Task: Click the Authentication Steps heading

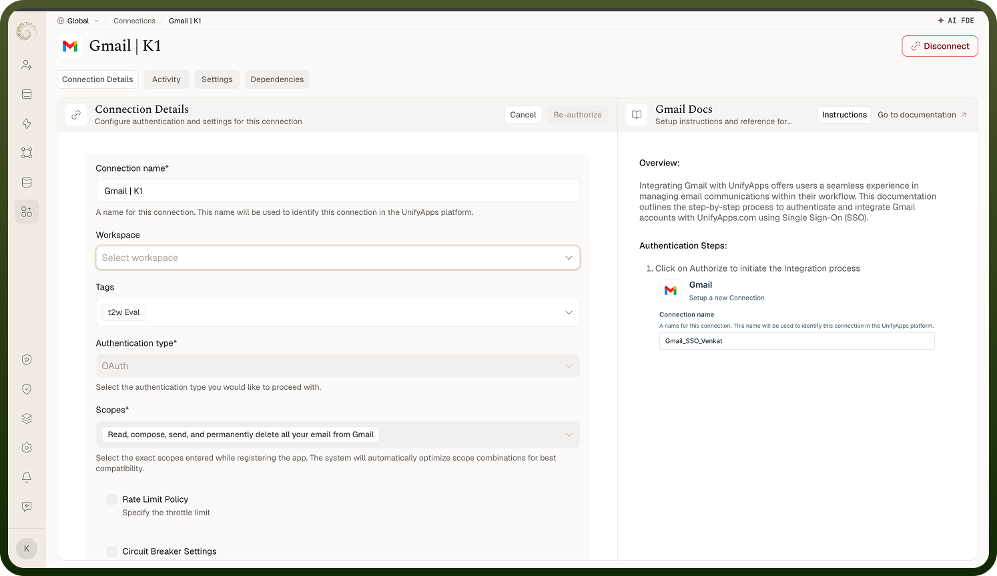Action: pyautogui.click(x=683, y=246)
